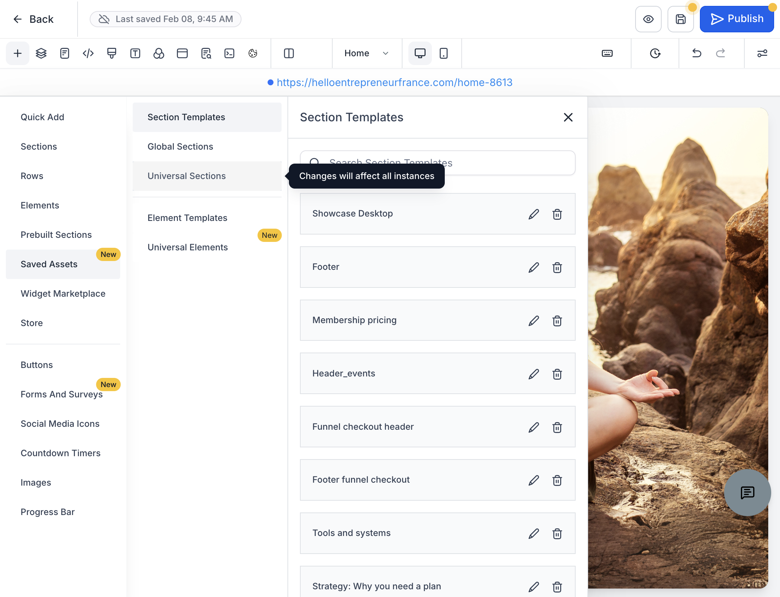Viewport: 780px width, 597px height.
Task: Select the Footer funnel checkout template
Action: 437,480
